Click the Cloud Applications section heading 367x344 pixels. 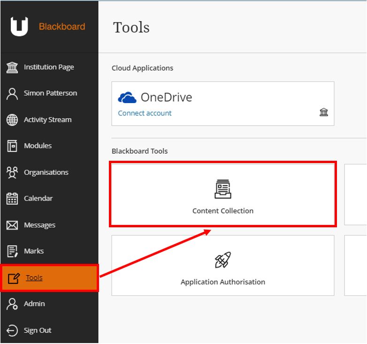pyautogui.click(x=142, y=68)
